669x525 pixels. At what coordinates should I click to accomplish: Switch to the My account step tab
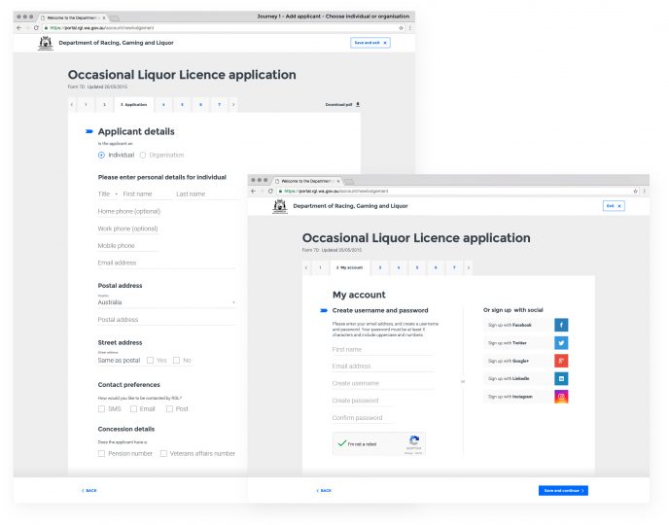[348, 266]
